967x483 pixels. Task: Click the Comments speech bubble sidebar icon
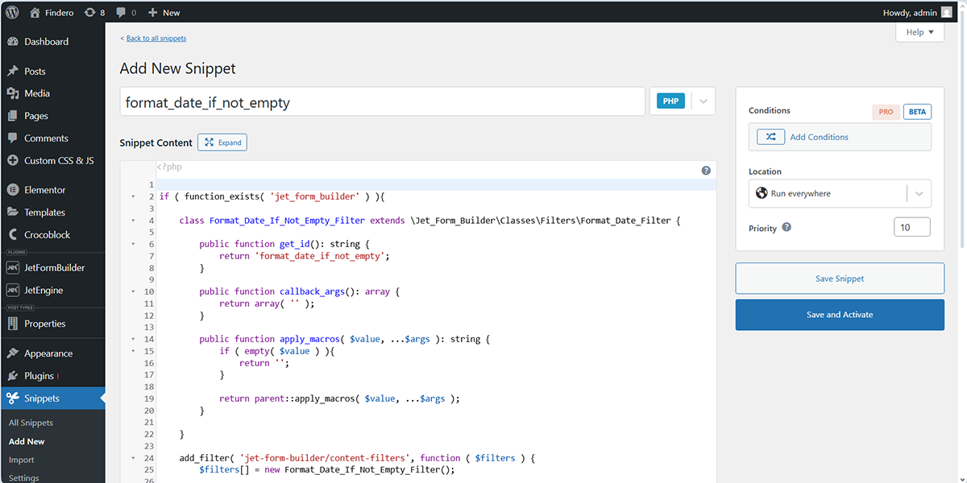pos(13,138)
